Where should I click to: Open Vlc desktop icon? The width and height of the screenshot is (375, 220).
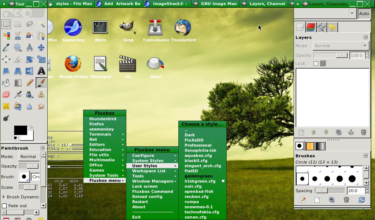click(x=128, y=67)
